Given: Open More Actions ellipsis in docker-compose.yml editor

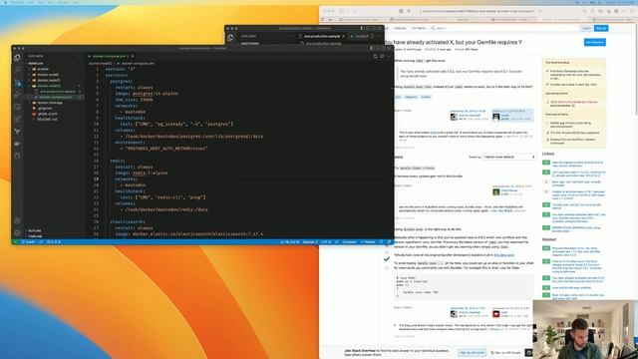Looking at the screenshot, I should 389,56.
